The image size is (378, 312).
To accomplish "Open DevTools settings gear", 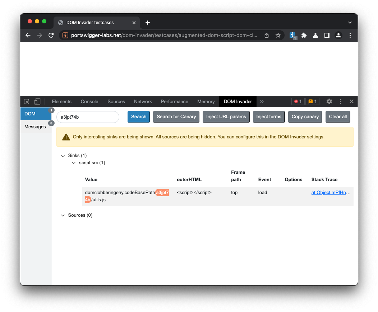I will 329,101.
